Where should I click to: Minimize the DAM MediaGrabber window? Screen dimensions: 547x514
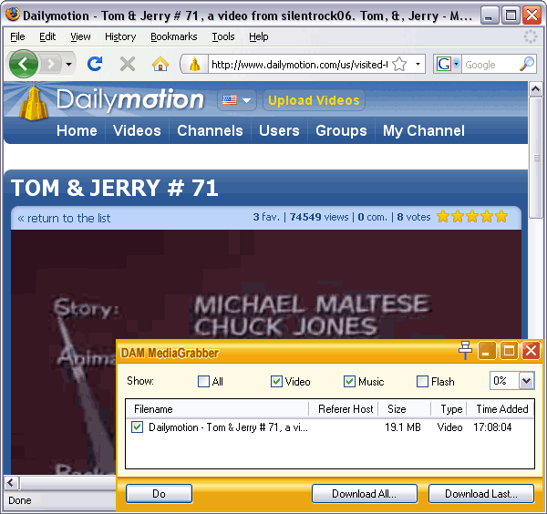487,350
